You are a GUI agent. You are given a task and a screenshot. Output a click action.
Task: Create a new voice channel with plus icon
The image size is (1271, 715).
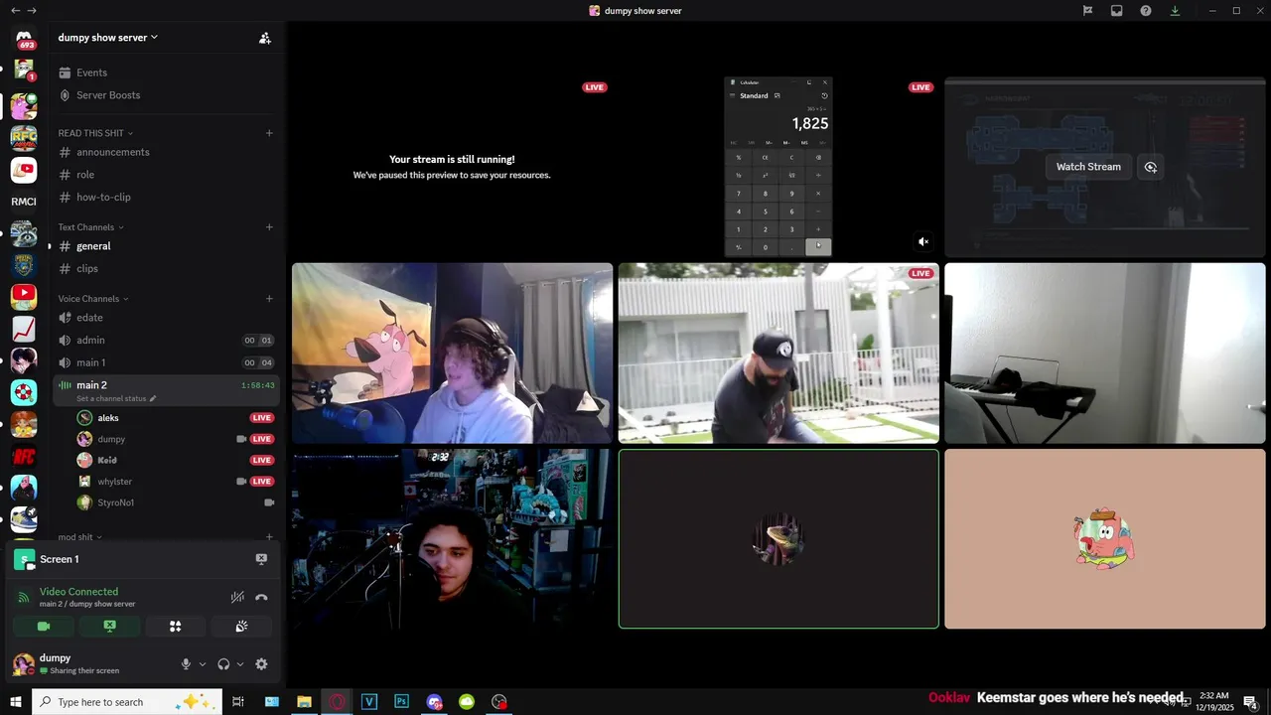click(269, 299)
